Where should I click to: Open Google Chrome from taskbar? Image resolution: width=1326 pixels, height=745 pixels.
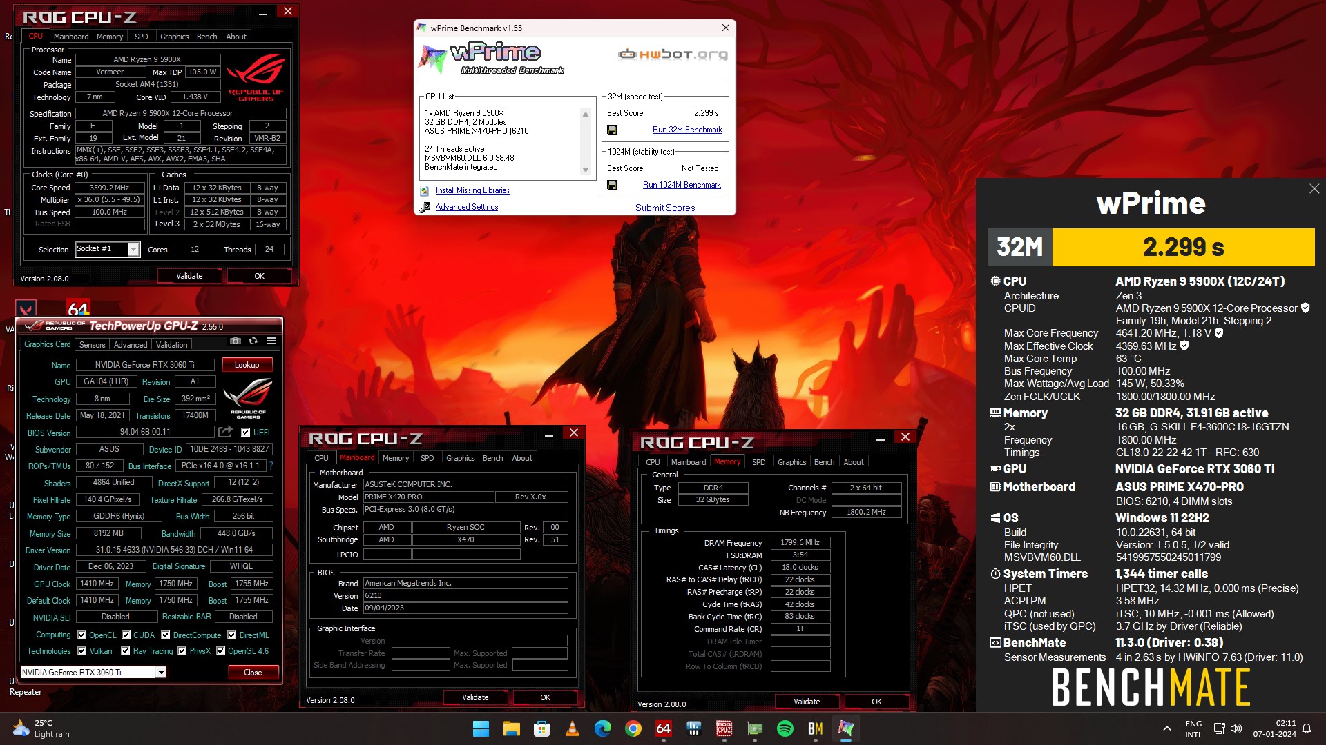point(633,728)
